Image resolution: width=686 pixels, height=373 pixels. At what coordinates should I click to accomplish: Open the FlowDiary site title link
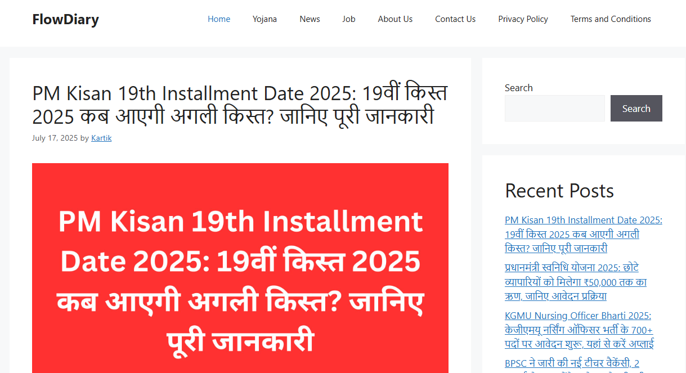[x=65, y=20]
